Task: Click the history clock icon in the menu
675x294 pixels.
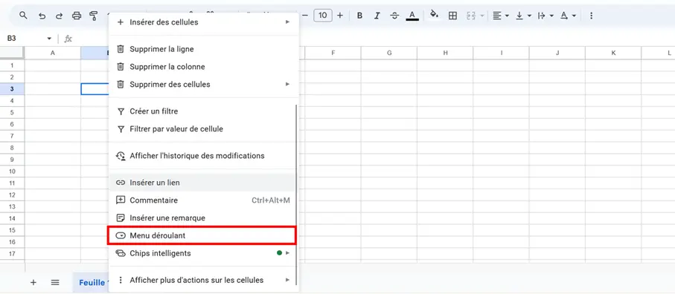Action: tap(121, 156)
